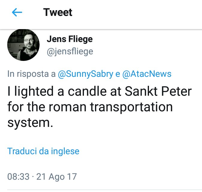Select the 08:33 time stamp

18,176
